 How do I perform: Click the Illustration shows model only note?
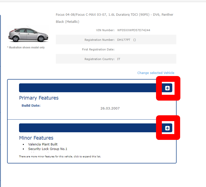coord(26,47)
